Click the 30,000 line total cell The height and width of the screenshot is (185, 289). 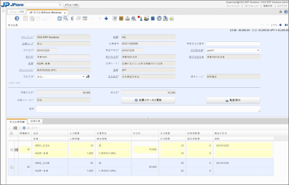(x=145, y=167)
